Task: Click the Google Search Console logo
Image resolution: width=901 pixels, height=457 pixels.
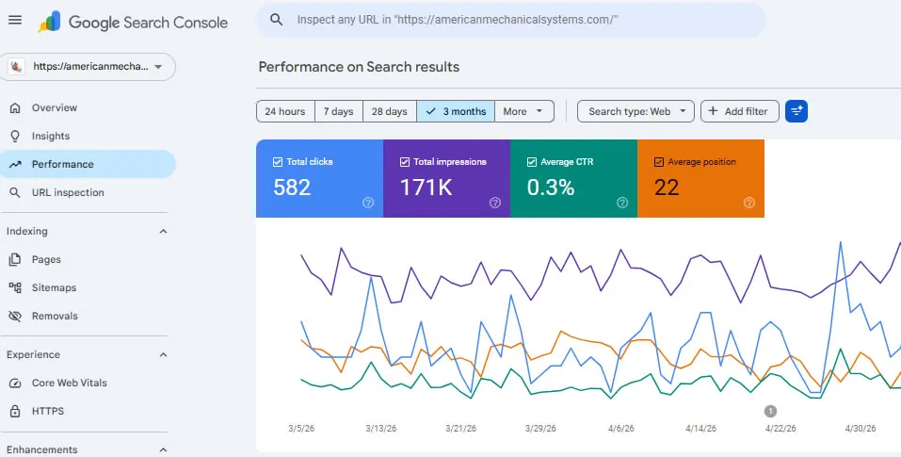Action: 133,22
